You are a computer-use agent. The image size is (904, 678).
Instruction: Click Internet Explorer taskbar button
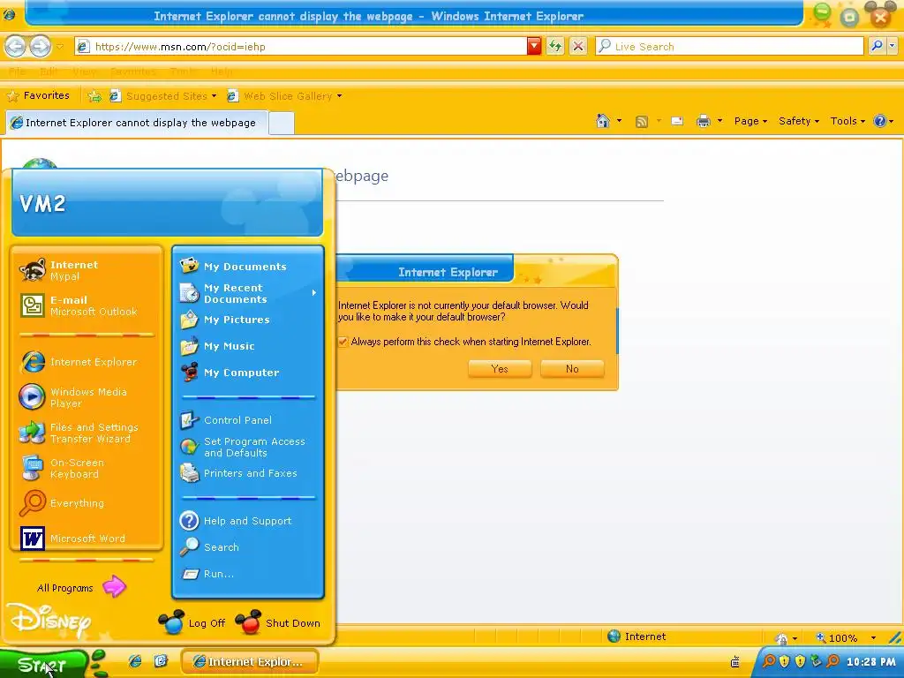(x=250, y=662)
